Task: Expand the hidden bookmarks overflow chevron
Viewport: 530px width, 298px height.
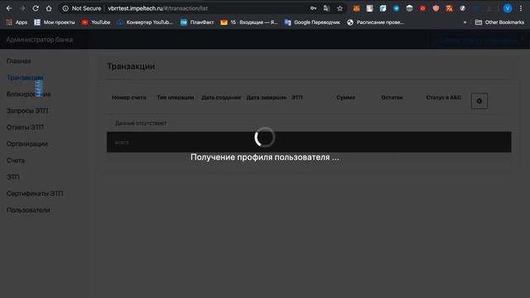Action: [x=465, y=22]
